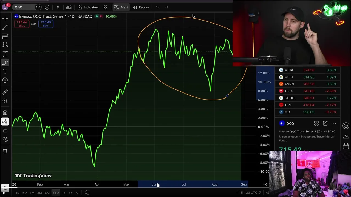Add a symbol to compare with the plus icon
This screenshot has width=351, height=197.
pyautogui.click(x=47, y=7)
